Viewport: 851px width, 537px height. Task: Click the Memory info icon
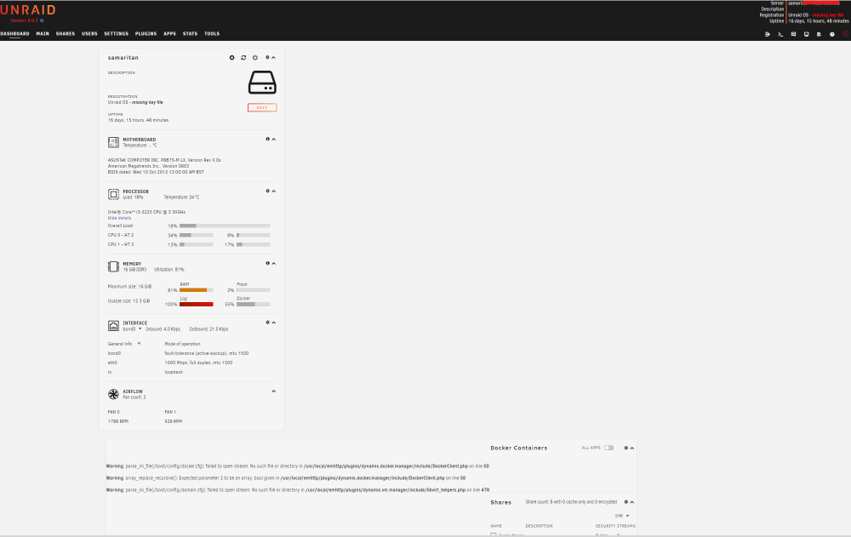tap(267, 263)
